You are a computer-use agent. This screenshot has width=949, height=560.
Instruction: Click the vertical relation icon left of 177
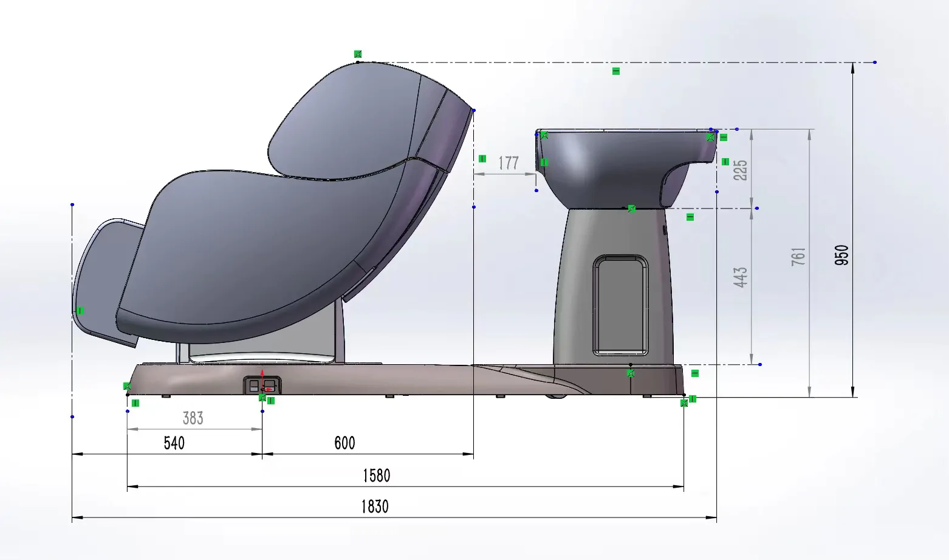[482, 159]
